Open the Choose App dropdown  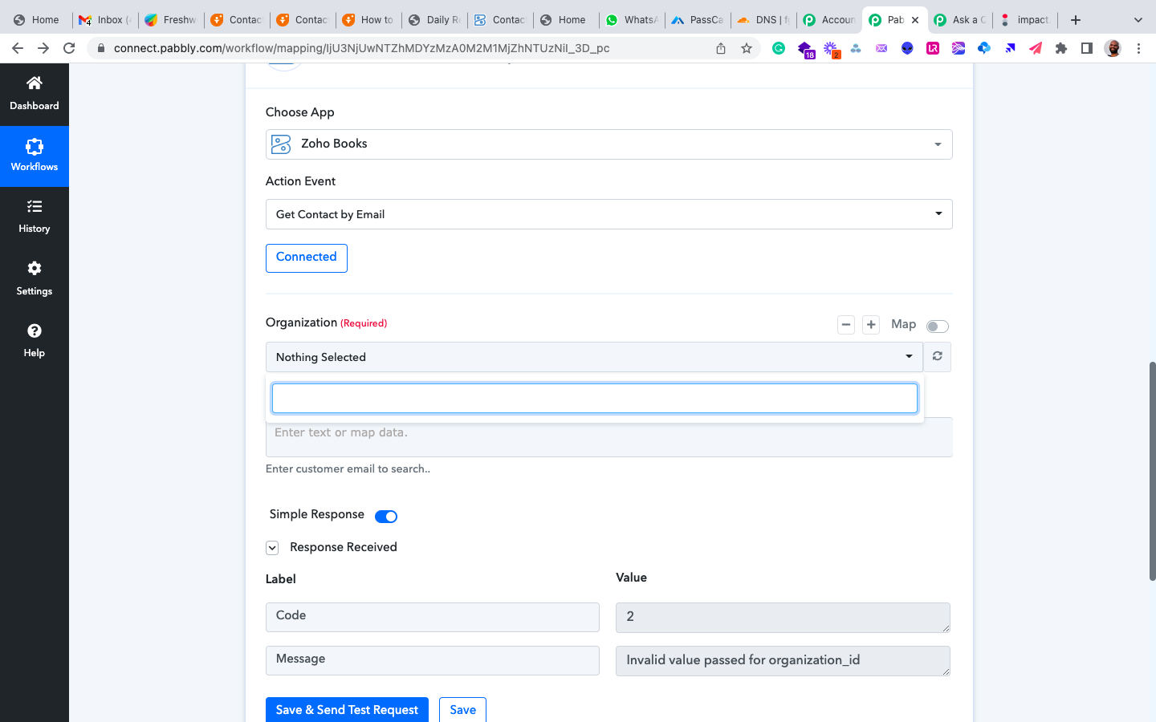[x=609, y=144]
